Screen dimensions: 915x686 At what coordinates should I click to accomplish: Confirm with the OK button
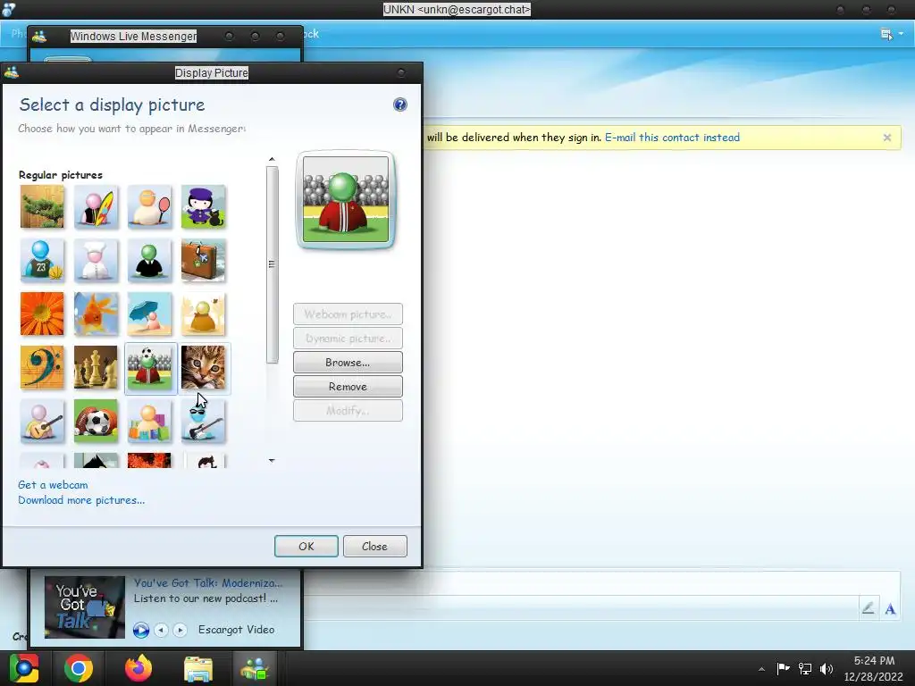point(306,546)
